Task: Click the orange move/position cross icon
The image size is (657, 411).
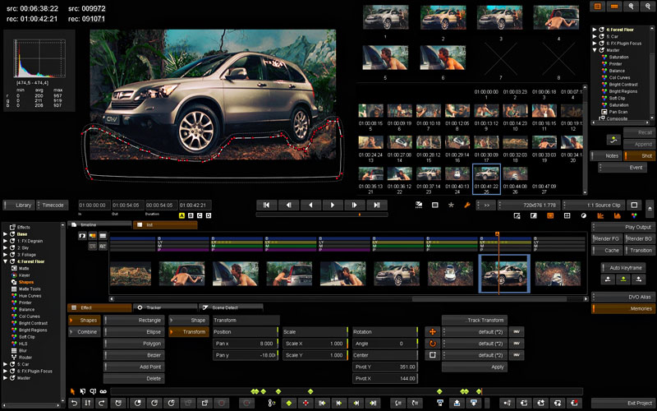Action: pyautogui.click(x=433, y=331)
